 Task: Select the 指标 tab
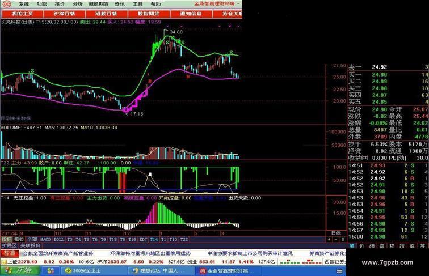[6, 239]
